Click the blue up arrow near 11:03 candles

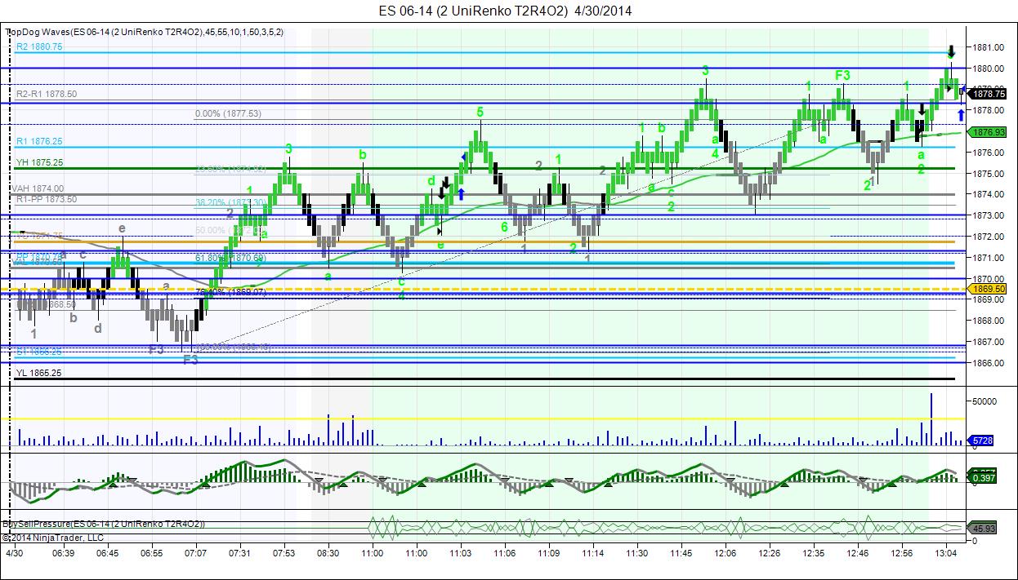[462, 193]
